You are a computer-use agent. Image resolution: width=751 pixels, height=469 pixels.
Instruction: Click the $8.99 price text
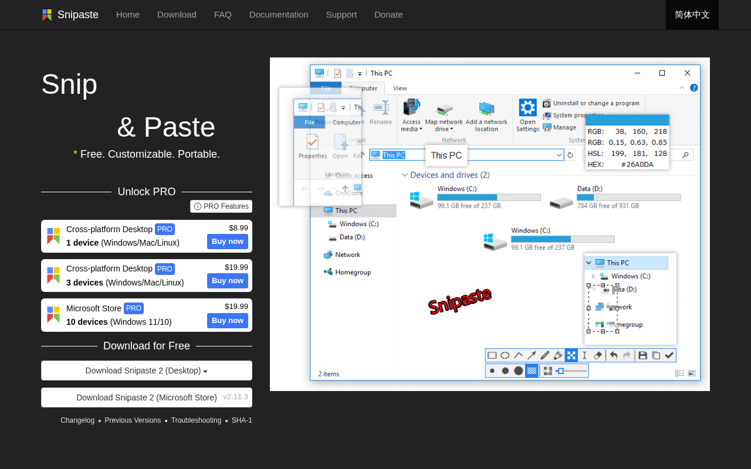click(238, 228)
